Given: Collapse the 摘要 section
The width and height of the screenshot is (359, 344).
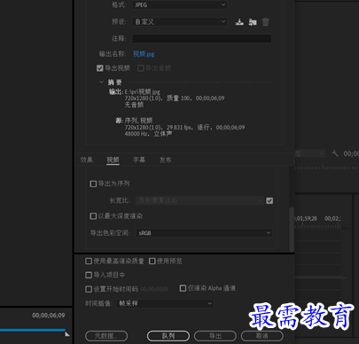Looking at the screenshot, I should point(101,82).
